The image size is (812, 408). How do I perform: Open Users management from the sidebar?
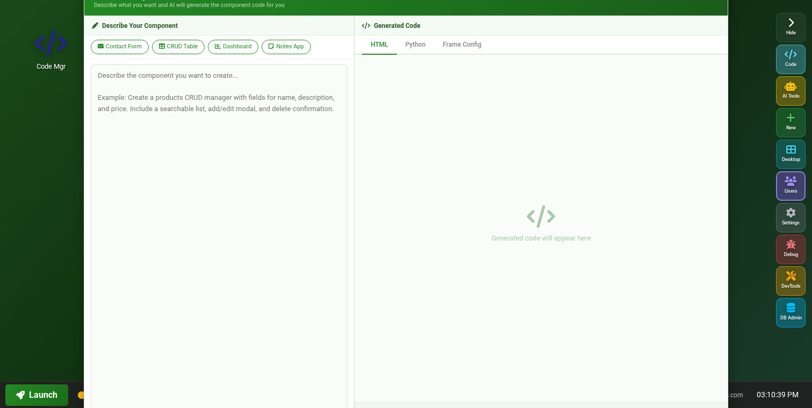(791, 186)
